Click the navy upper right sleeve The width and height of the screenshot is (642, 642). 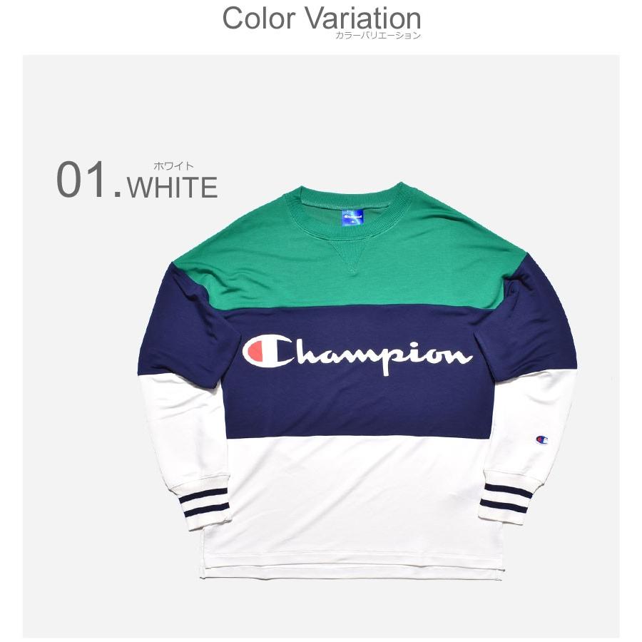click(532, 323)
